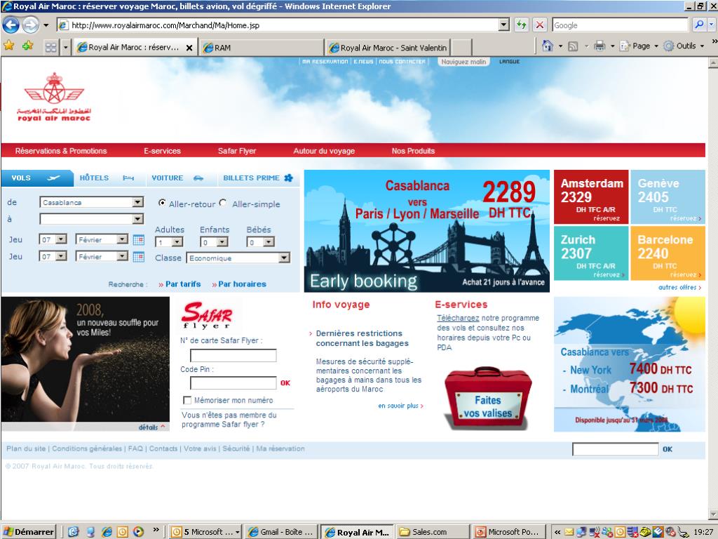Click autres offres link
The height and width of the screenshot is (539, 718).
click(x=679, y=287)
